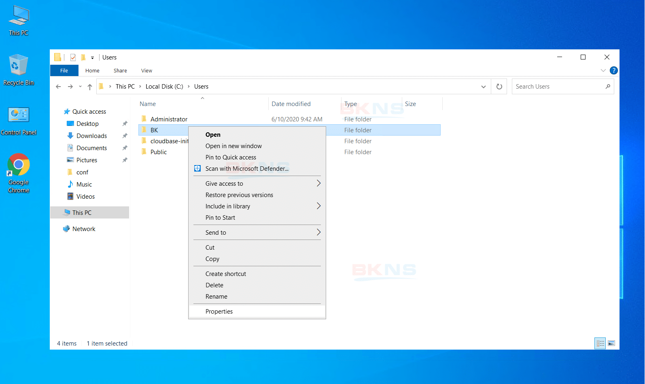Choose Properties from the context menu

219,311
